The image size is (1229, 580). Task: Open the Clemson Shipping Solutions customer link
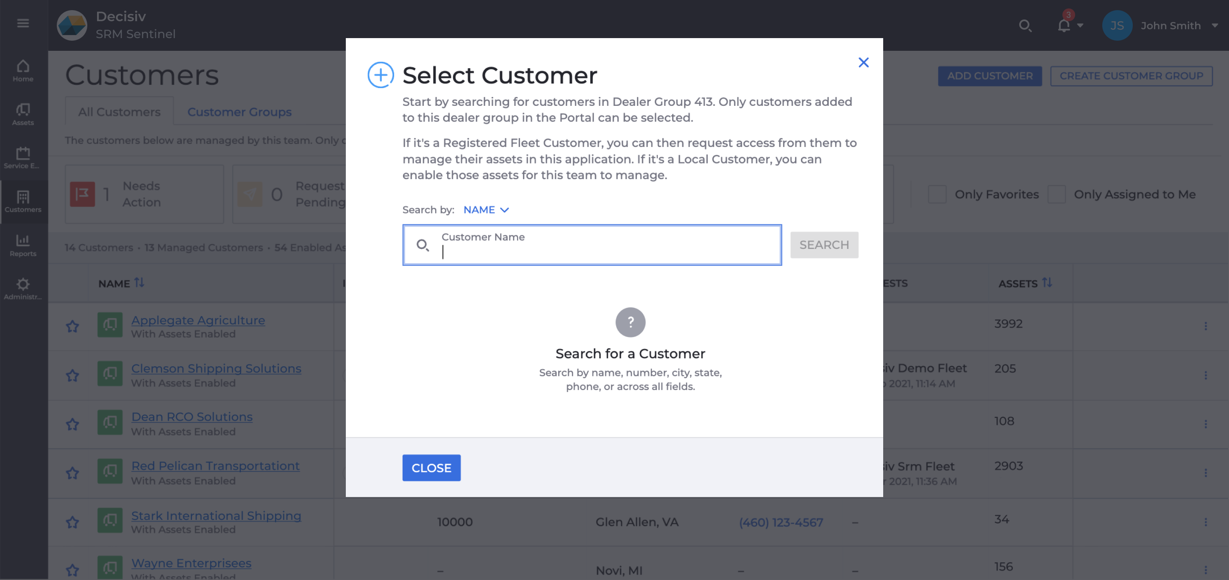pyautogui.click(x=216, y=368)
